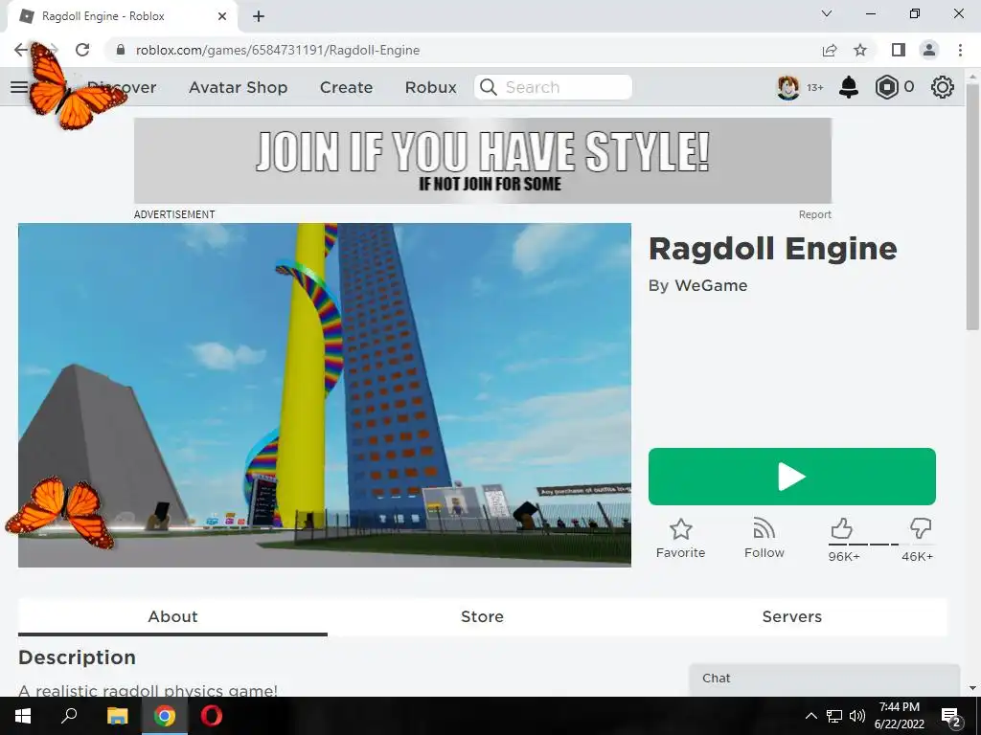This screenshot has width=981, height=735.
Task: Report the advertisement
Action: [814, 214]
